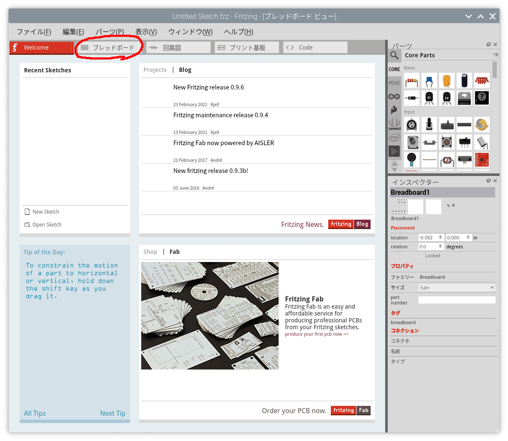The width and height of the screenshot is (508, 441).
Task: Follow produce your first pcb now link
Action: click(317, 334)
